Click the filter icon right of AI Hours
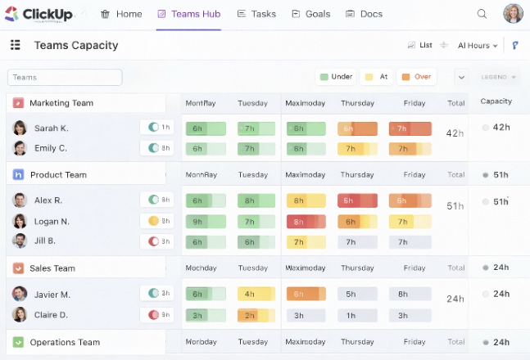Screen dimensions: 530x360 coord(515,46)
